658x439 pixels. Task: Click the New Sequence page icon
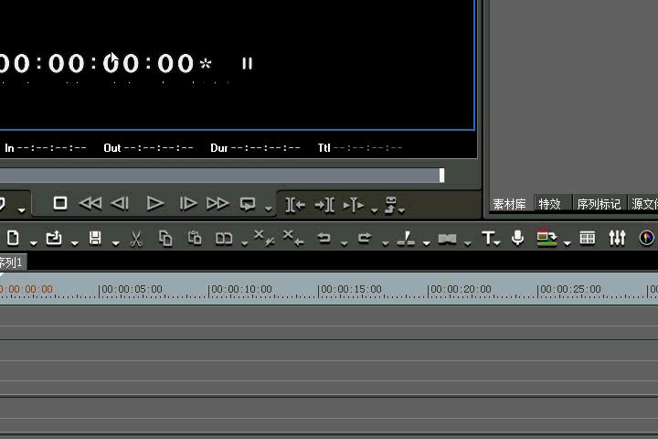click(13, 238)
